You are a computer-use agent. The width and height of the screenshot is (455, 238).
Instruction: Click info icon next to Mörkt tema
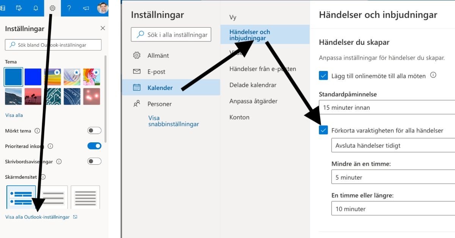coord(37,131)
